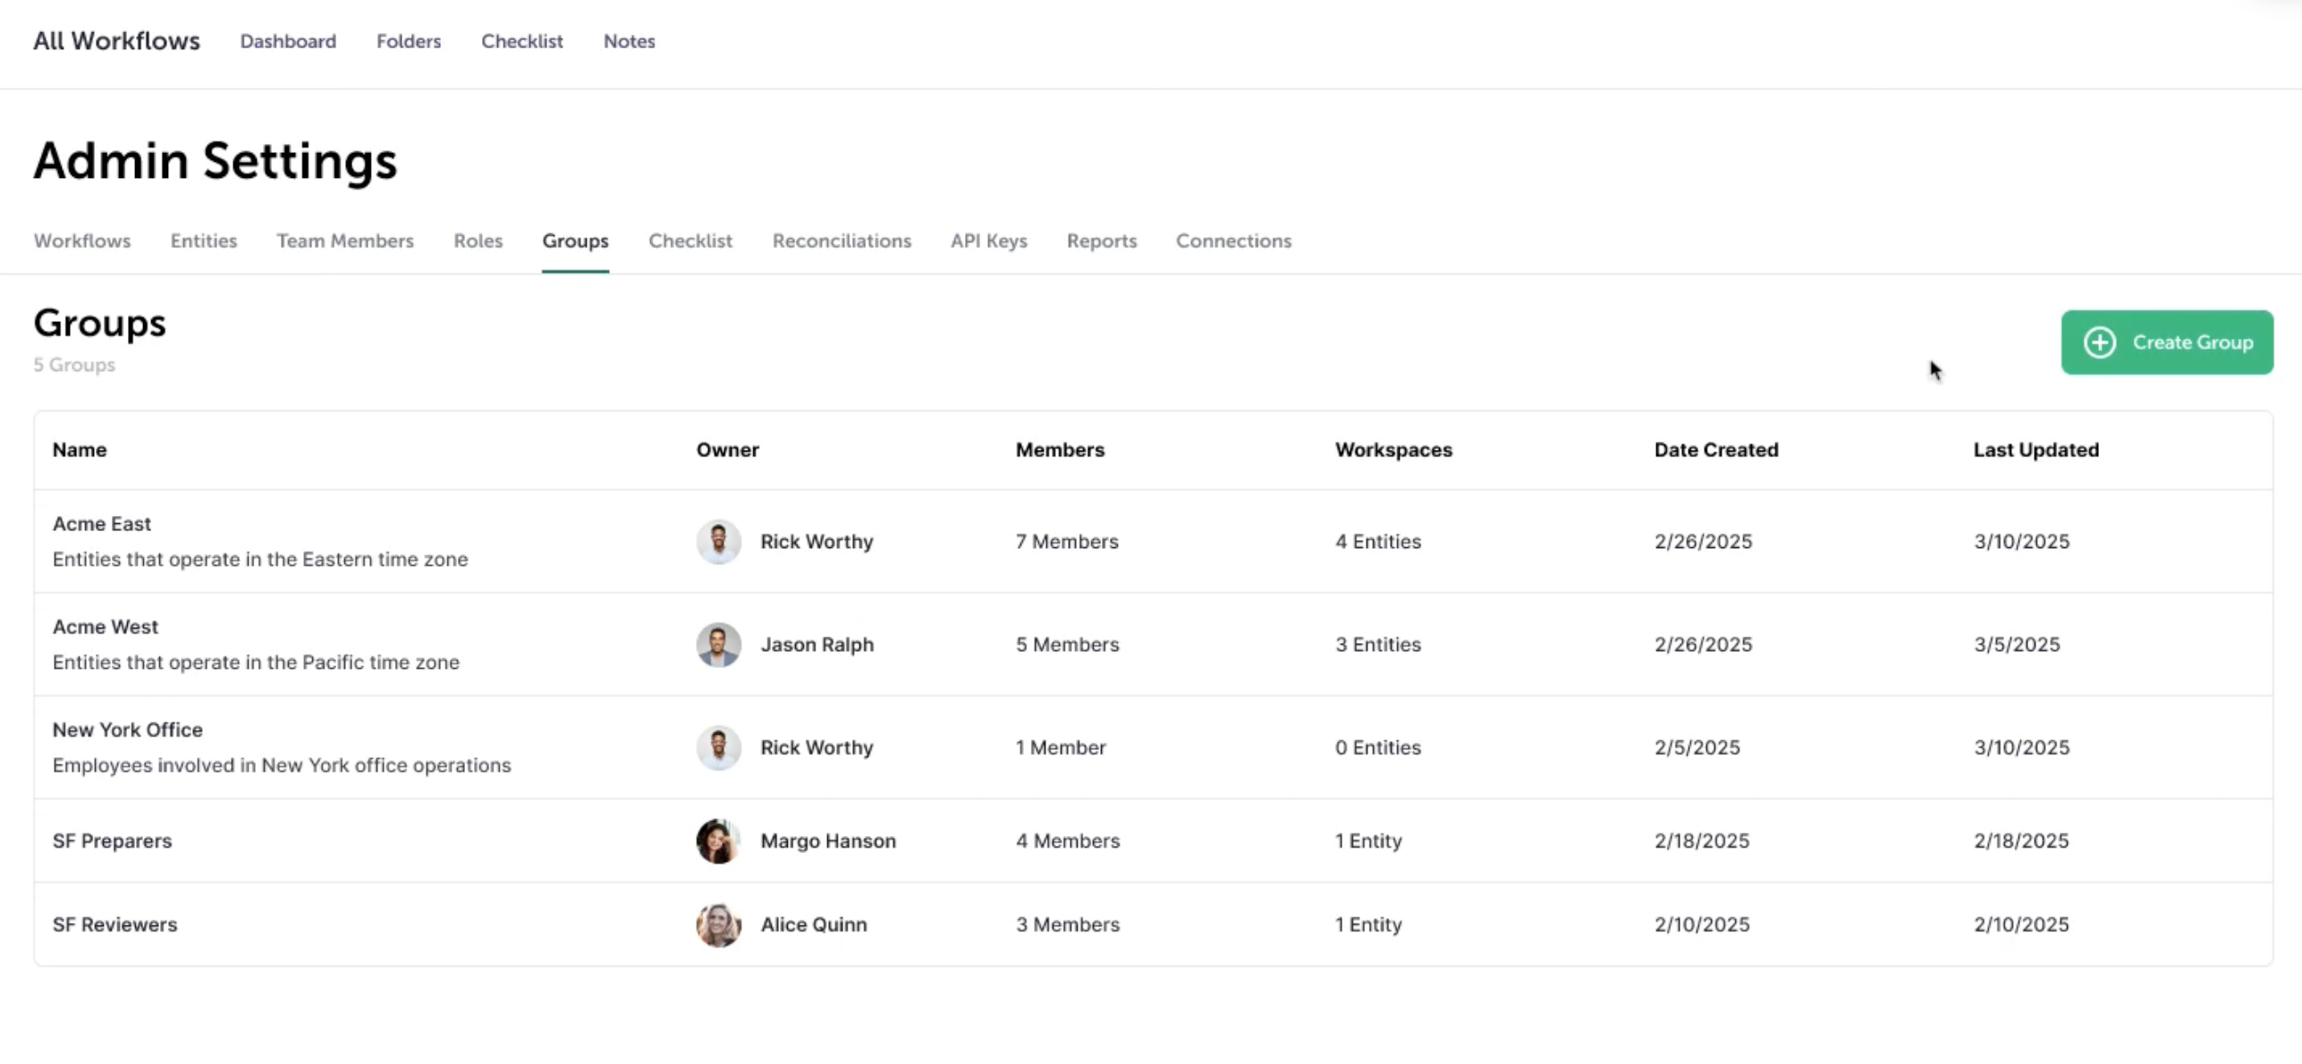Open the Acme East group
Image resolution: width=2302 pixels, height=1064 pixels.
(102, 524)
